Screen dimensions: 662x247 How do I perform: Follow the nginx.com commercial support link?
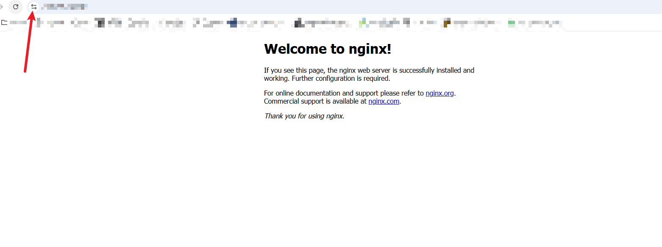(384, 102)
